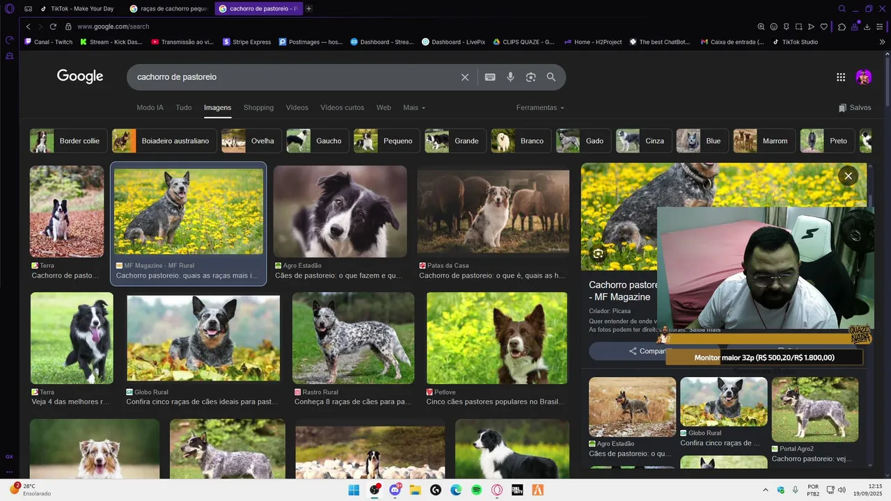Image resolution: width=891 pixels, height=501 pixels.
Task: Expand the Ferramentas dropdown
Action: click(x=540, y=108)
